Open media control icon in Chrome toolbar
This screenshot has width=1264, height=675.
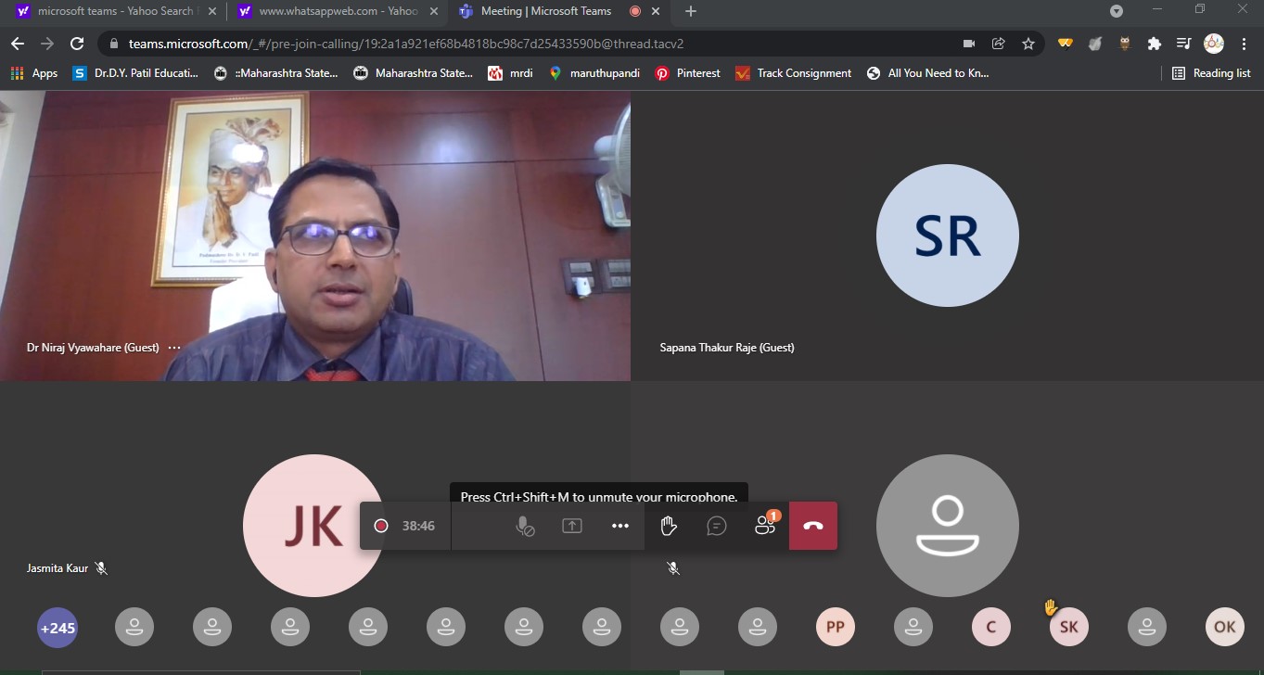tap(1183, 44)
